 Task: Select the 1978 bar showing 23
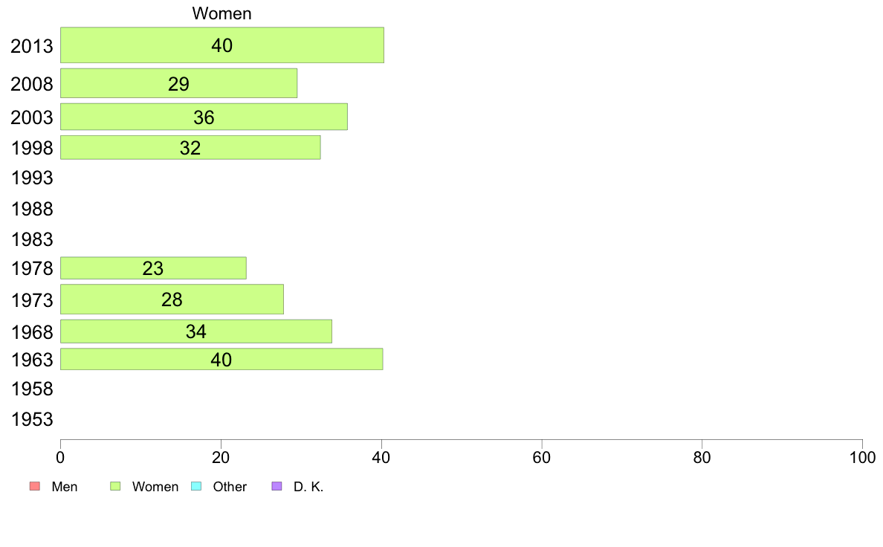coord(153,268)
